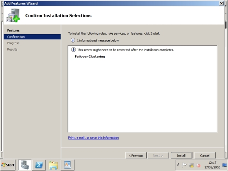
Task: Click the Show Desktop icon at taskbar end
Action: 225,165
